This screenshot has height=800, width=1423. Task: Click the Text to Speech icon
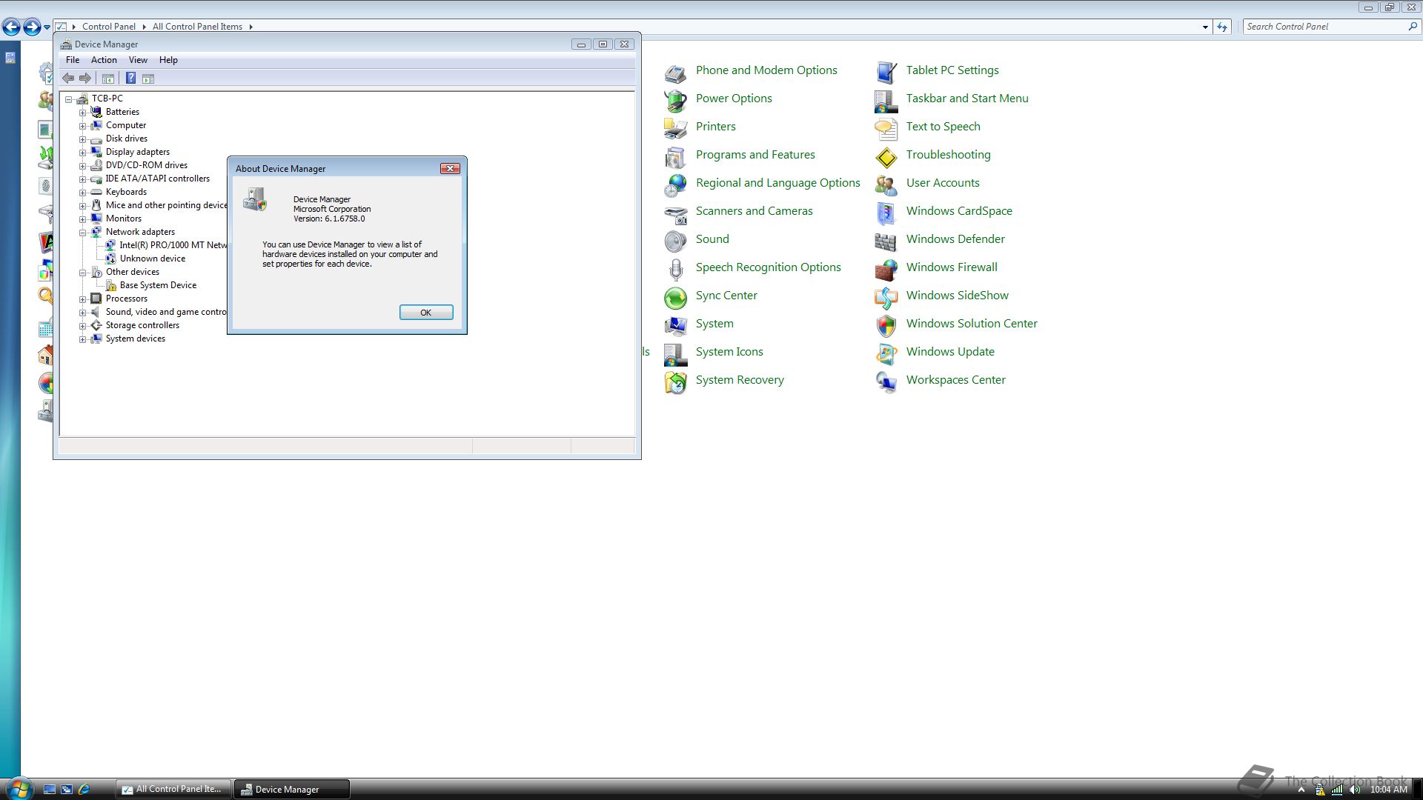886,128
